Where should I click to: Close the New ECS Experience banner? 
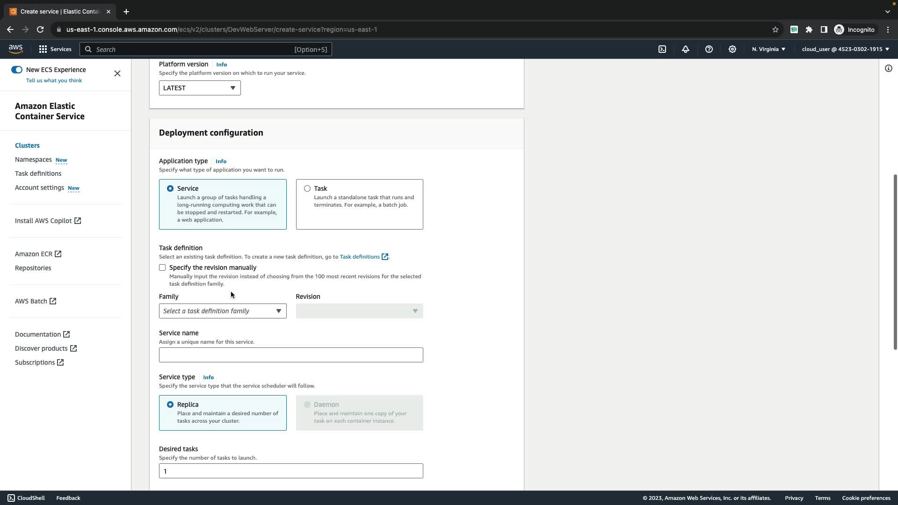click(x=117, y=73)
